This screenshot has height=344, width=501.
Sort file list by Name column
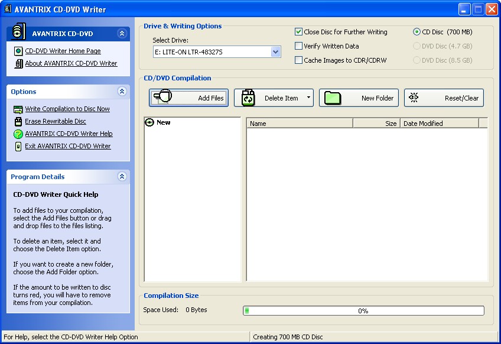(x=300, y=124)
